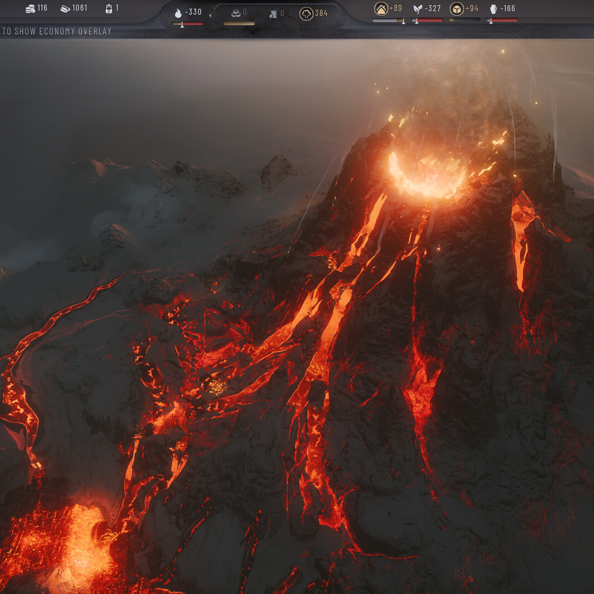Click the gold bar under the stones counter

click(x=239, y=24)
